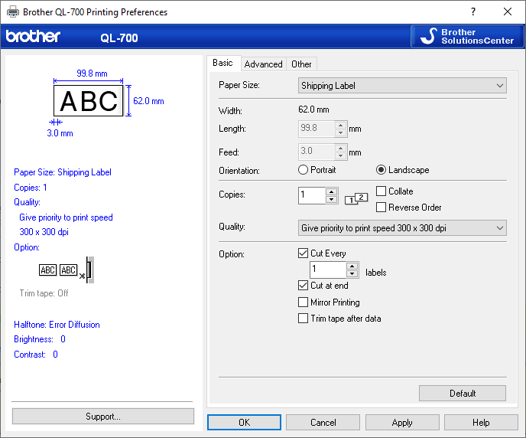Click the Apply button
The width and height of the screenshot is (526, 438).
[402, 422]
